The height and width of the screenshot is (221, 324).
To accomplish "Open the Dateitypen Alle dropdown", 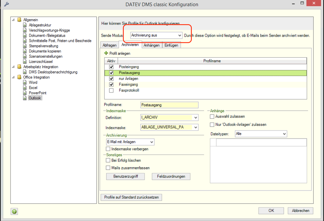I will [x=261, y=134].
